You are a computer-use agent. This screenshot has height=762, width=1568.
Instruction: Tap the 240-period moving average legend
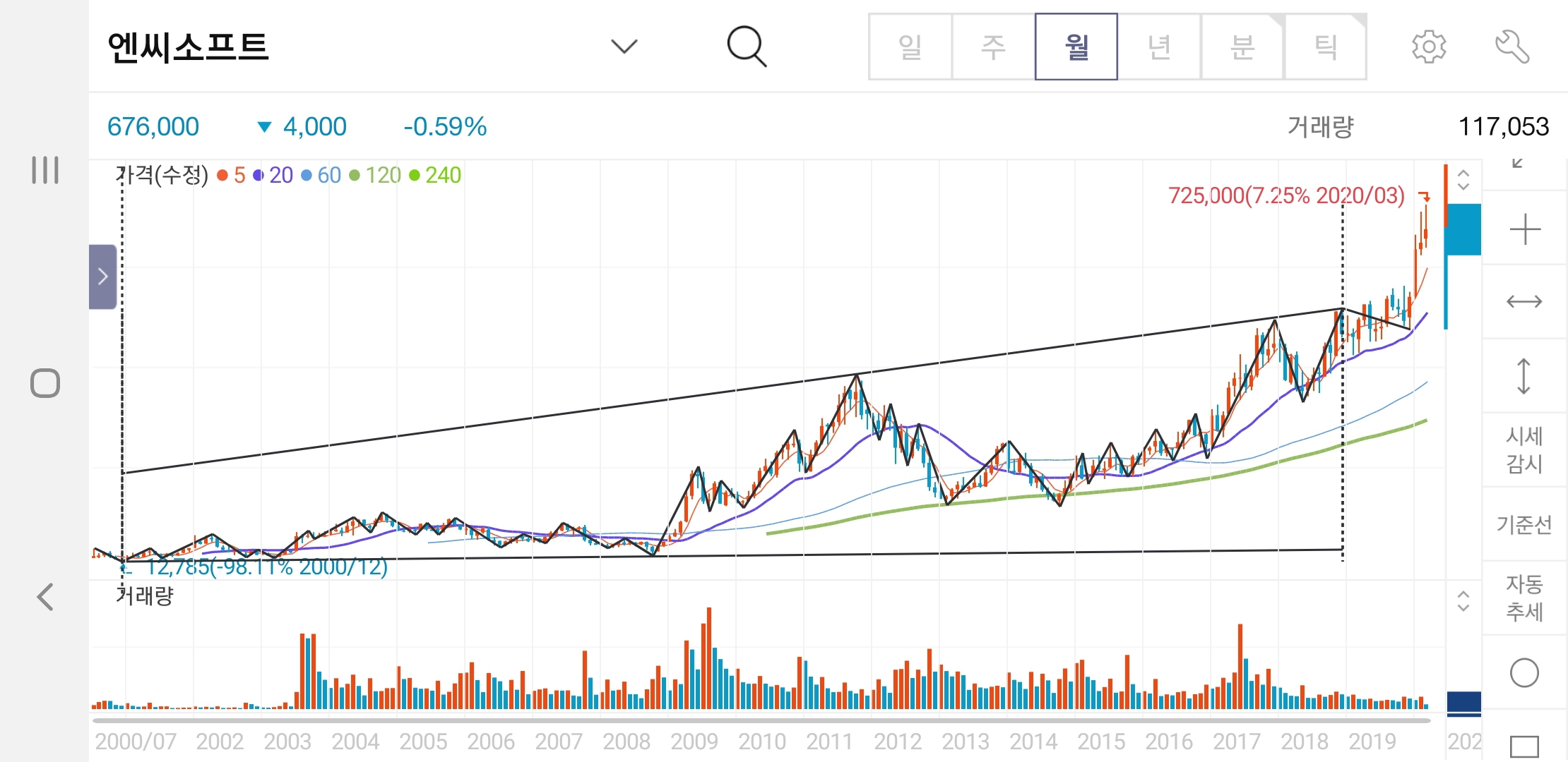(435, 175)
